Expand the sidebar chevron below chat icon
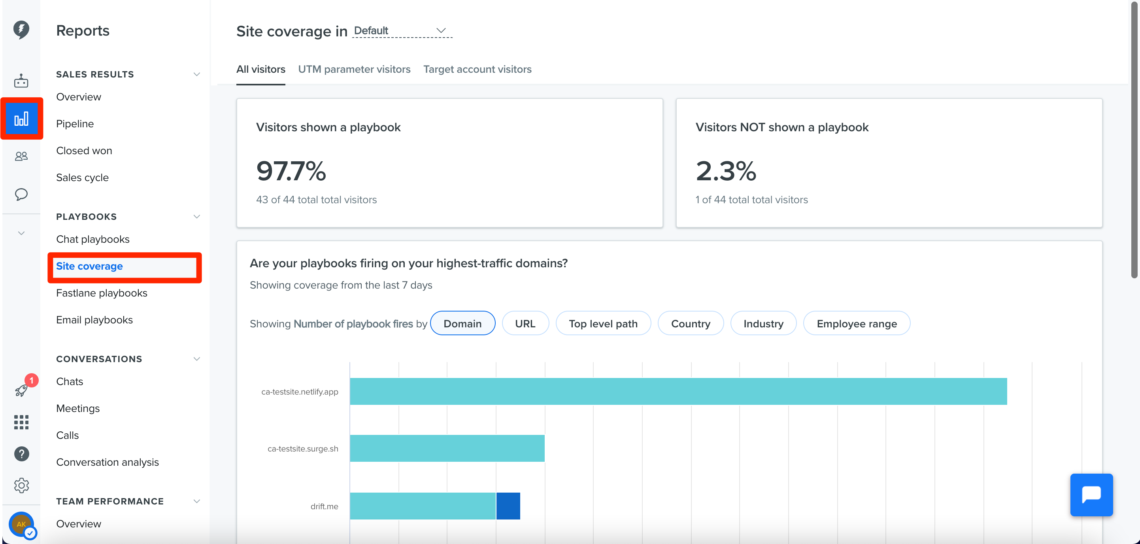This screenshot has width=1140, height=544. [21, 233]
